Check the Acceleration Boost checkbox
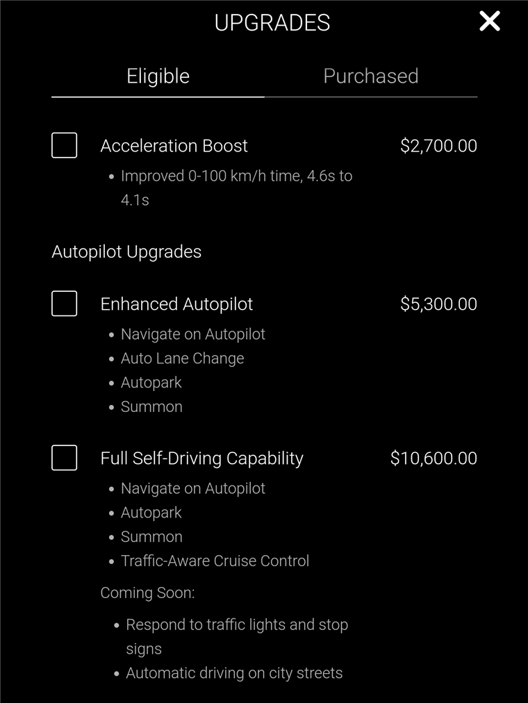 tap(65, 146)
